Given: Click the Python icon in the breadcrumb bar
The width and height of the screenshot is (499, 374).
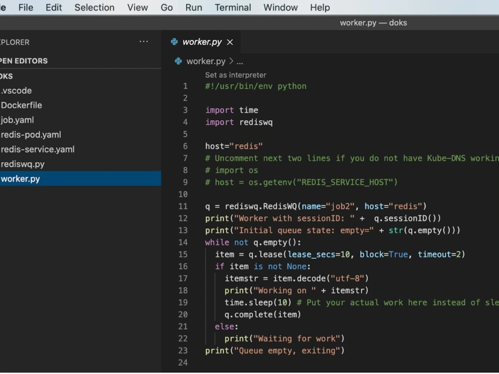Looking at the screenshot, I should (x=178, y=61).
